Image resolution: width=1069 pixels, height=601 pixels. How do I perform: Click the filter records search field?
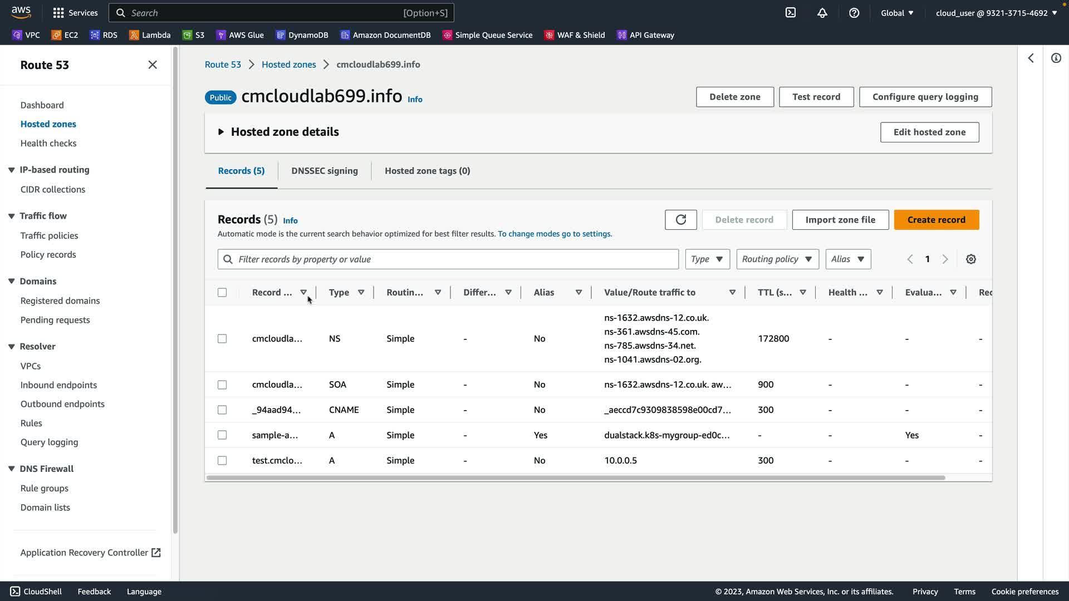[x=448, y=259]
